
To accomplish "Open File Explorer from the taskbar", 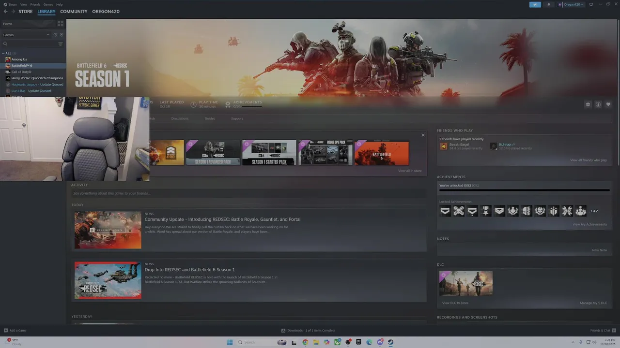I will tap(316, 342).
